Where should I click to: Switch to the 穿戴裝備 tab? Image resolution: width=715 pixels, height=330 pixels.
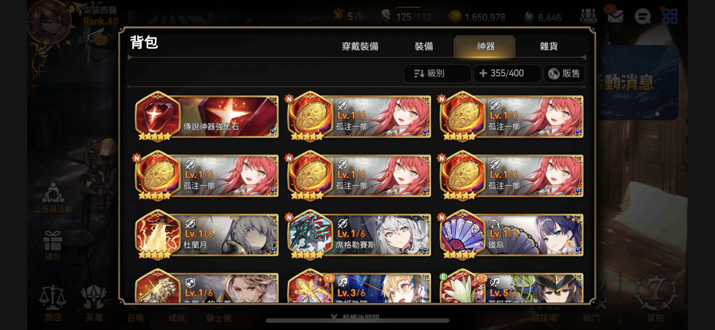360,46
